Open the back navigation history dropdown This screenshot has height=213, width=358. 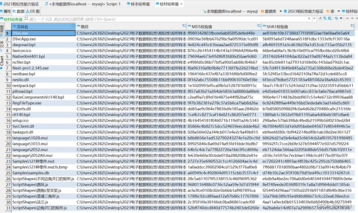352,19
